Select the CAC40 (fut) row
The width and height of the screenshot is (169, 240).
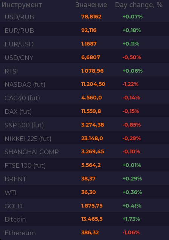(x=85, y=98)
